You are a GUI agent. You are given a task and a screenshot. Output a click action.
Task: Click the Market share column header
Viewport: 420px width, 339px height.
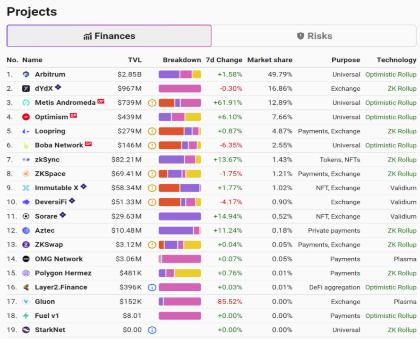[x=270, y=60]
